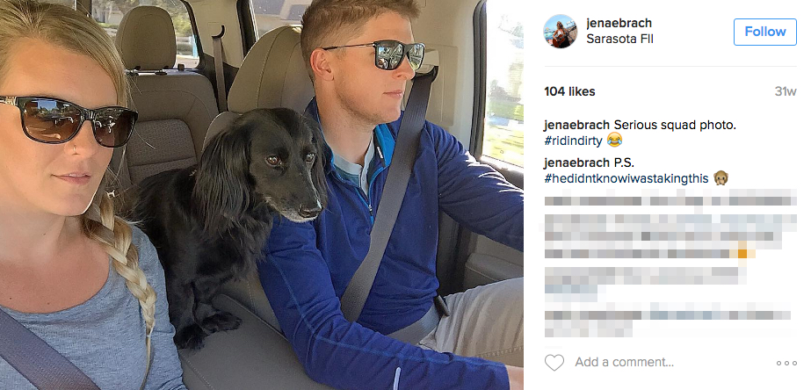Click the orange pixelated emoji in the blurred comments

(742, 253)
